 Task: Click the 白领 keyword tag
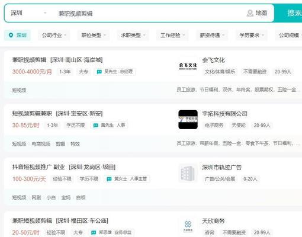click(x=81, y=197)
